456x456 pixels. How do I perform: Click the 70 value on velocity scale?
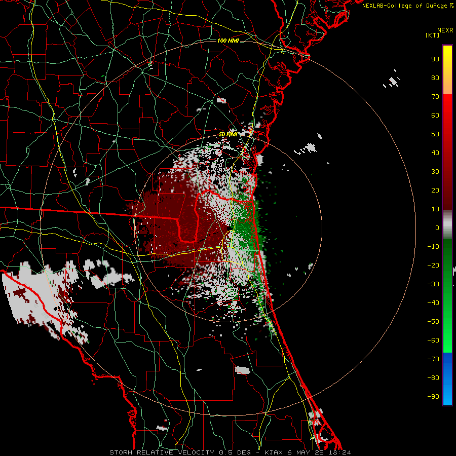(435, 97)
